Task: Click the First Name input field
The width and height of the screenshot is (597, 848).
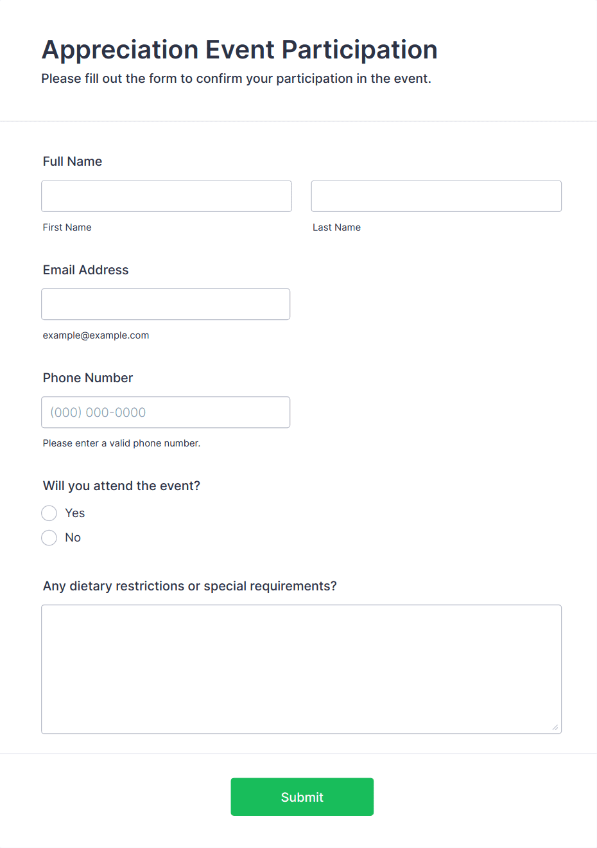Action: click(x=166, y=196)
